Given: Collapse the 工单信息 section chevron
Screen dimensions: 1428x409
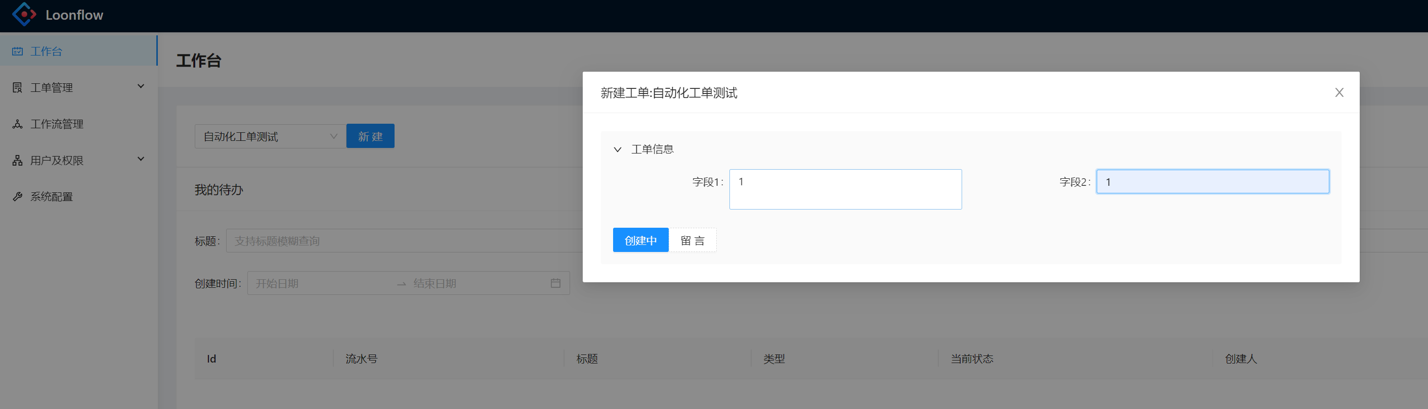Looking at the screenshot, I should [618, 149].
